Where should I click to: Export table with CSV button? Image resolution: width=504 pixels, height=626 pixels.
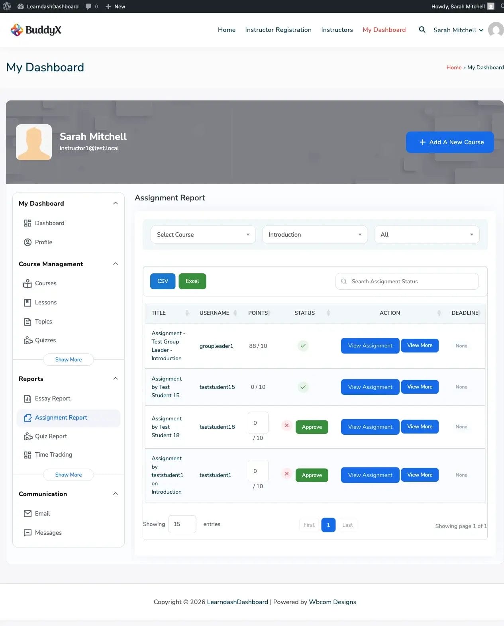pyautogui.click(x=163, y=281)
